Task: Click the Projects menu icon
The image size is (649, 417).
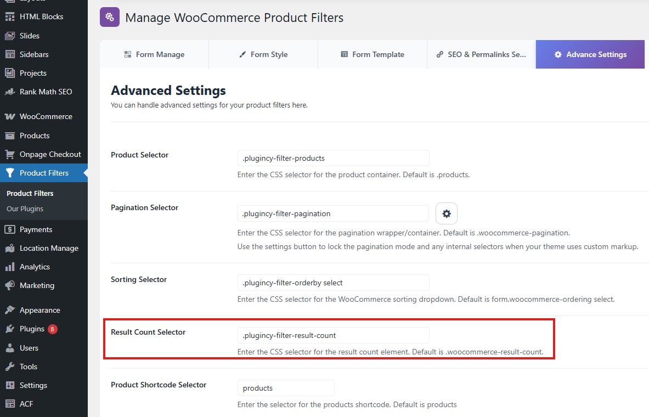Action: tap(10, 73)
